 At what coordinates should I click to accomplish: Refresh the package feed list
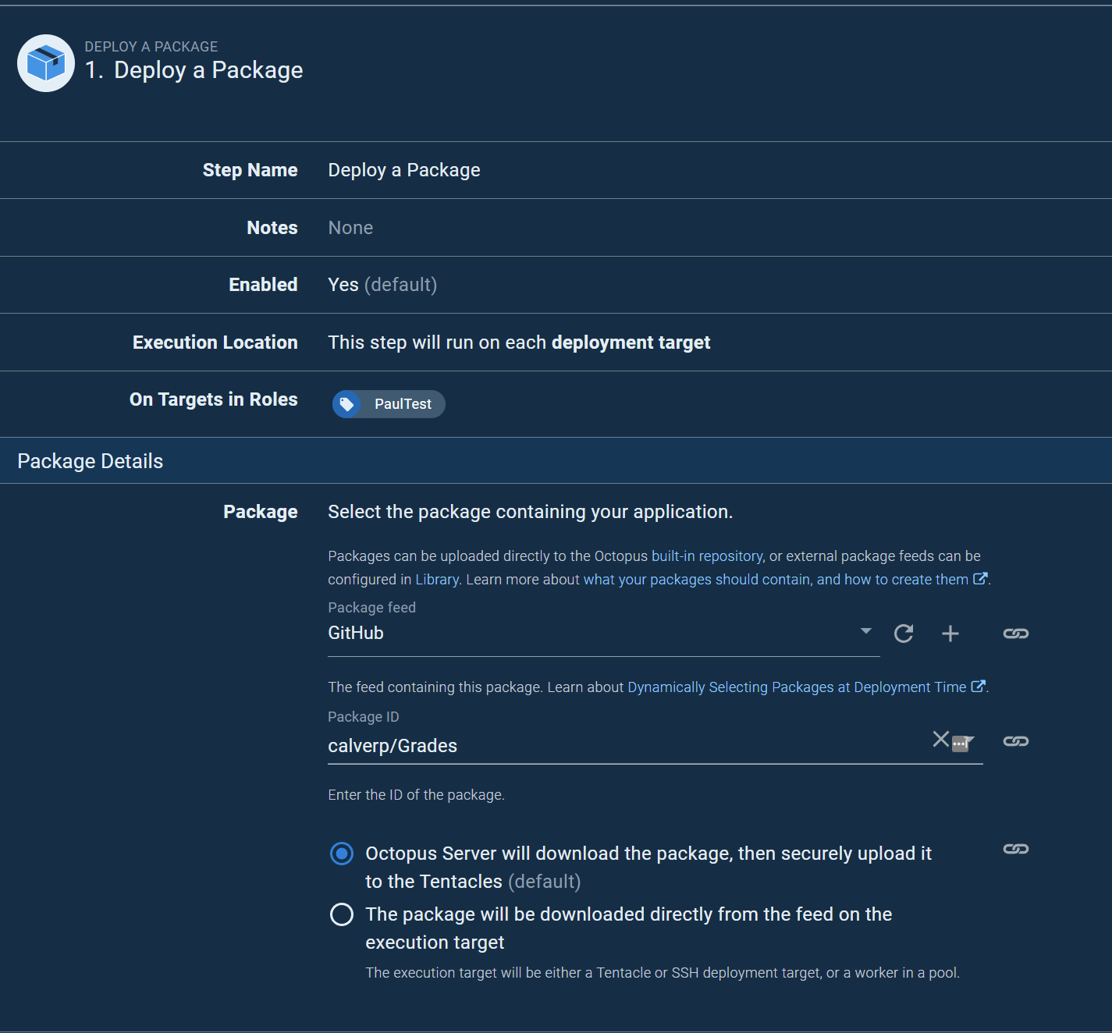pyautogui.click(x=903, y=634)
